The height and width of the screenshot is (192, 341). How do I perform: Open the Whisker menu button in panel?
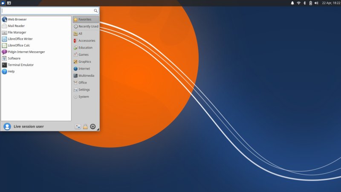(3, 3)
